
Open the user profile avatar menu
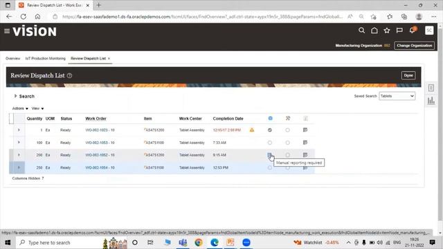coord(429,30)
